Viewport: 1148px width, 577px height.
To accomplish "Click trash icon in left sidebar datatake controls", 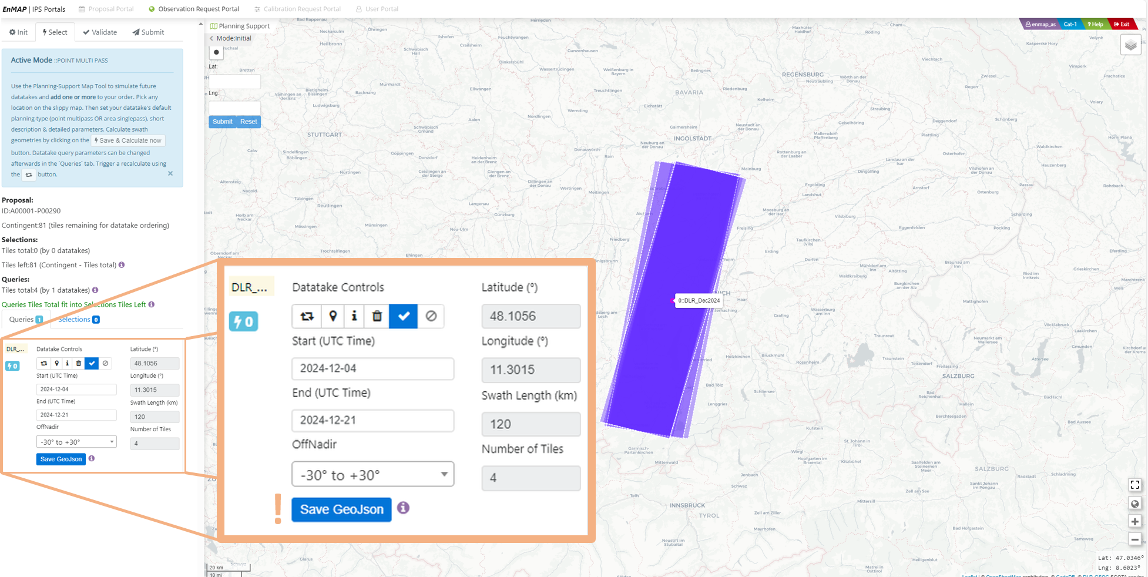I will pos(79,363).
